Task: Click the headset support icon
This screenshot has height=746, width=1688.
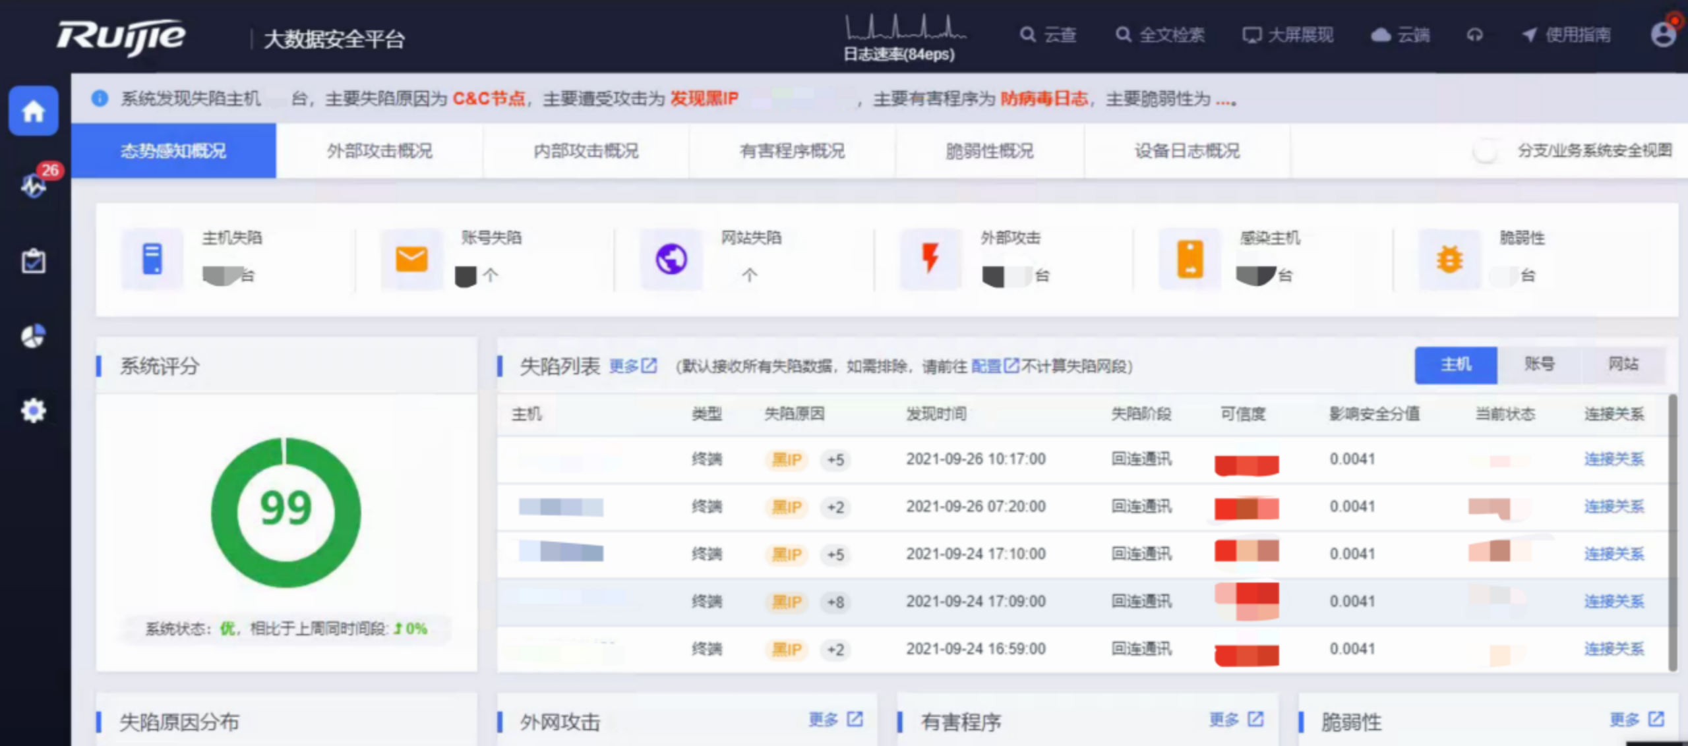Action: 1475,35
